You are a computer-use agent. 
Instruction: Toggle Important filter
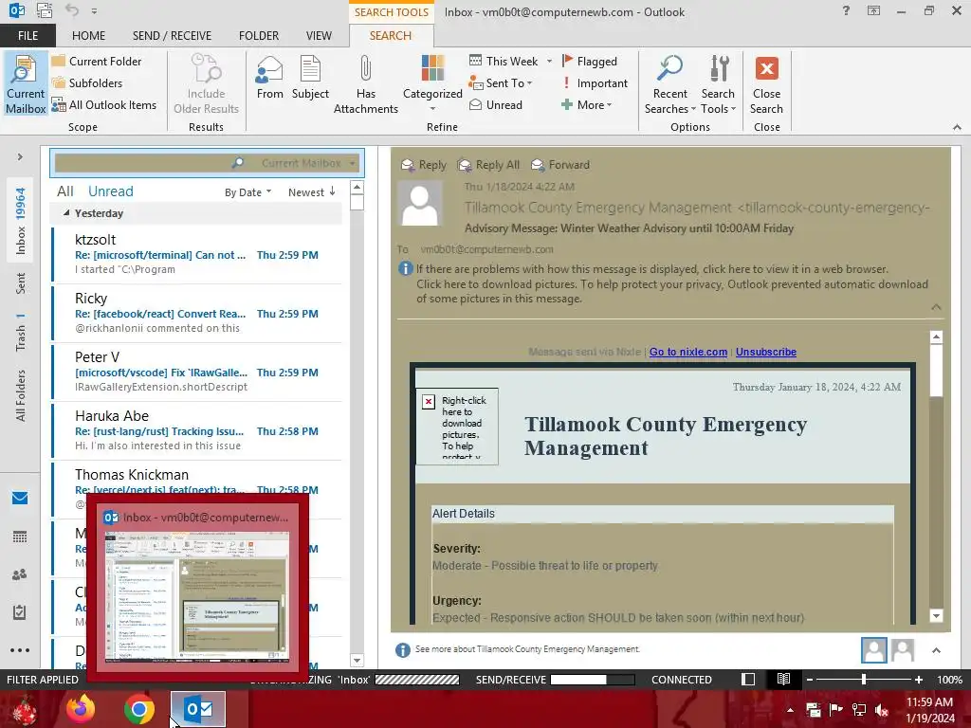[x=595, y=83]
